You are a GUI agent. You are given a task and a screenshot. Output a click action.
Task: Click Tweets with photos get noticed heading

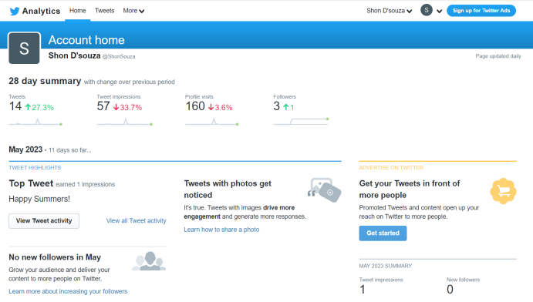(x=228, y=190)
